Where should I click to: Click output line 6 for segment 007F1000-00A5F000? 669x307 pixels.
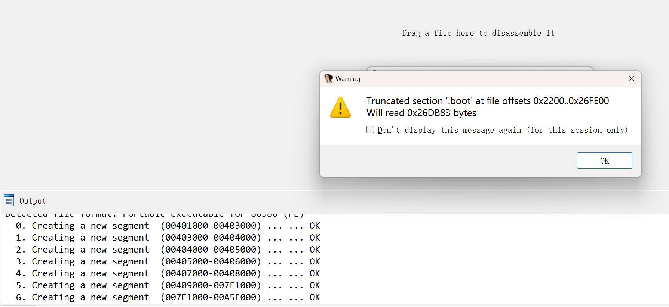point(168,297)
